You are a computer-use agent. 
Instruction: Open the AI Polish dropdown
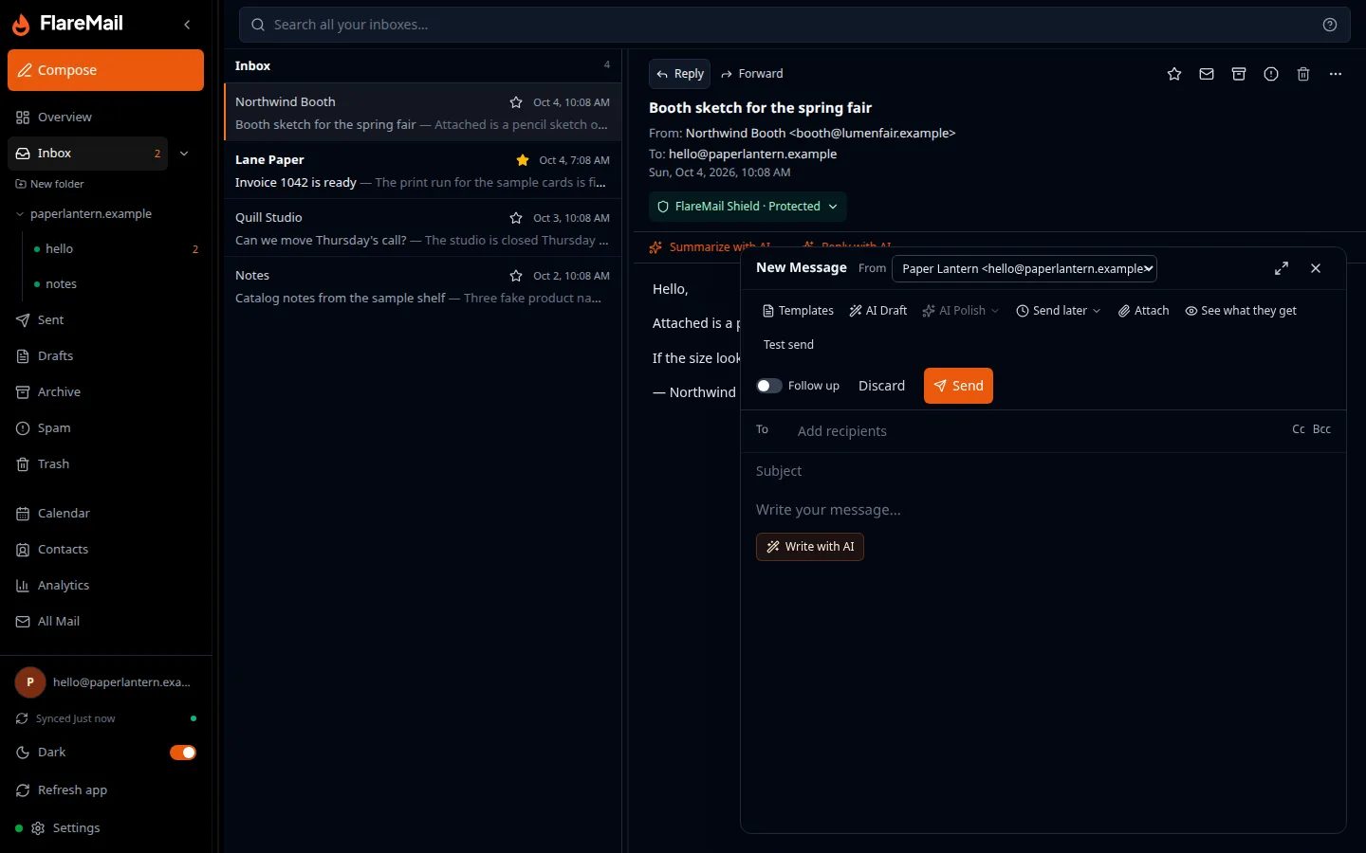(x=961, y=311)
